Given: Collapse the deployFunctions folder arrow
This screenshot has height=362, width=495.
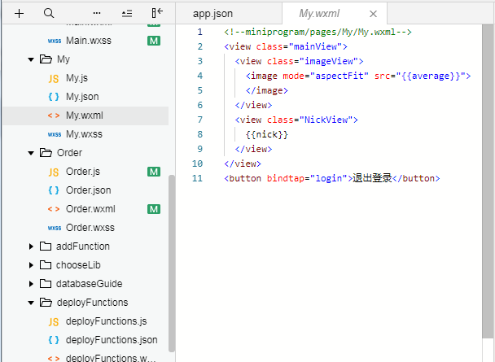Looking at the screenshot, I should [31, 303].
